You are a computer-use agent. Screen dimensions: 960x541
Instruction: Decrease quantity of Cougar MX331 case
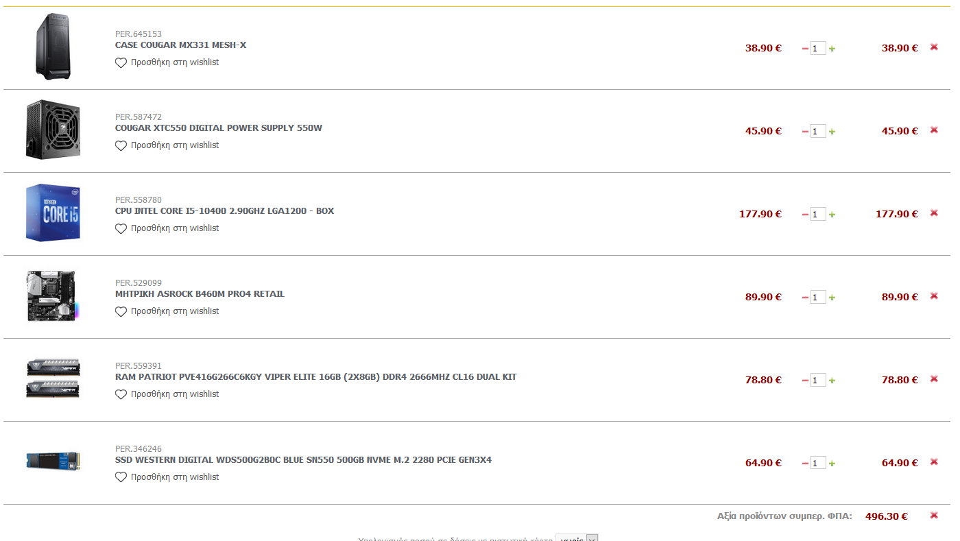[x=805, y=49]
